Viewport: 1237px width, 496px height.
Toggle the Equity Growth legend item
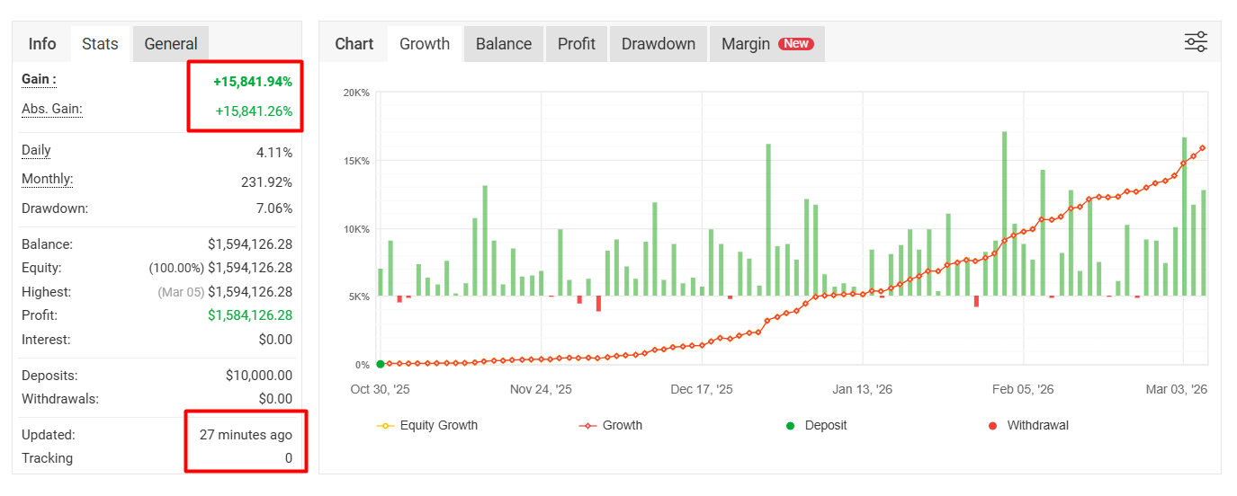click(x=427, y=425)
